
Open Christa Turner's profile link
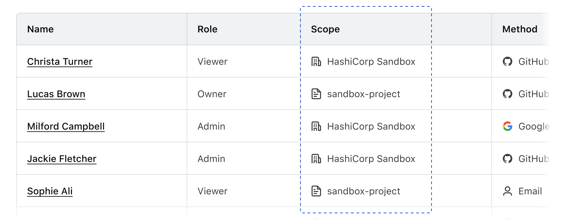pyautogui.click(x=60, y=61)
